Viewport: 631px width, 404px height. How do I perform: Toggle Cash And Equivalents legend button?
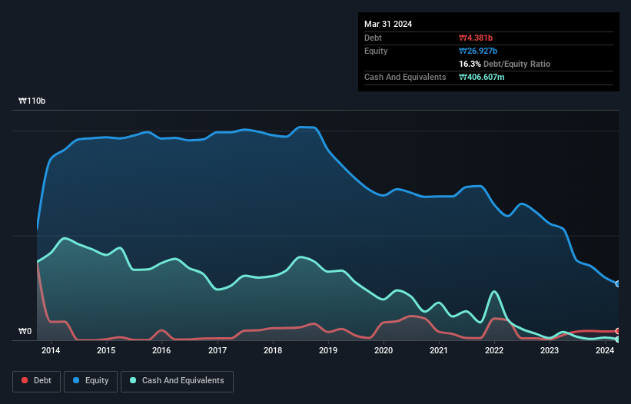click(177, 381)
